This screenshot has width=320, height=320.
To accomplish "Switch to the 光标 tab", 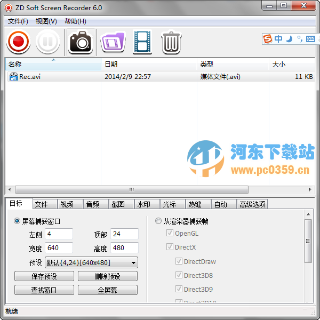I will [x=173, y=204].
